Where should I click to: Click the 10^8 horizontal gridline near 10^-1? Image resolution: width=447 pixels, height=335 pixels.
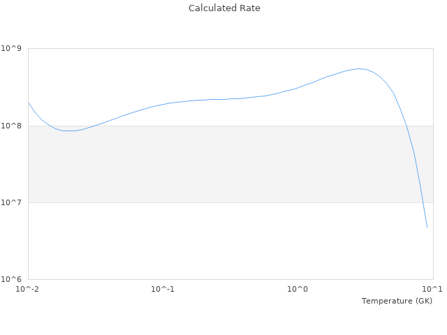pyautogui.click(x=163, y=126)
